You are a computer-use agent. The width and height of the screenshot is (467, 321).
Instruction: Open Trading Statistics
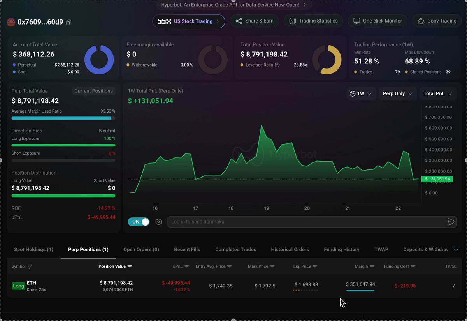(314, 21)
